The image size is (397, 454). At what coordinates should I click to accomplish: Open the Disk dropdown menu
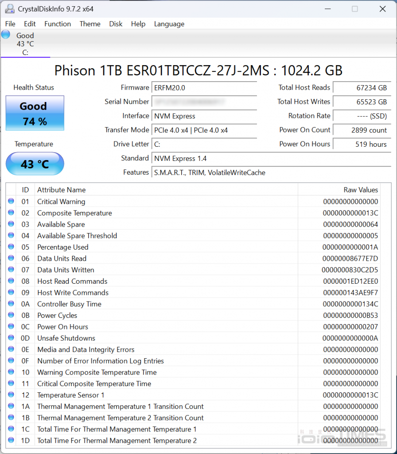pyautogui.click(x=116, y=24)
